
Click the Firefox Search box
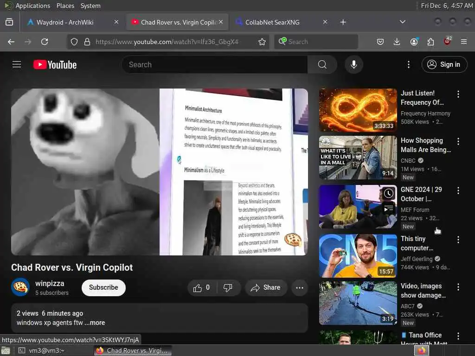(x=316, y=42)
